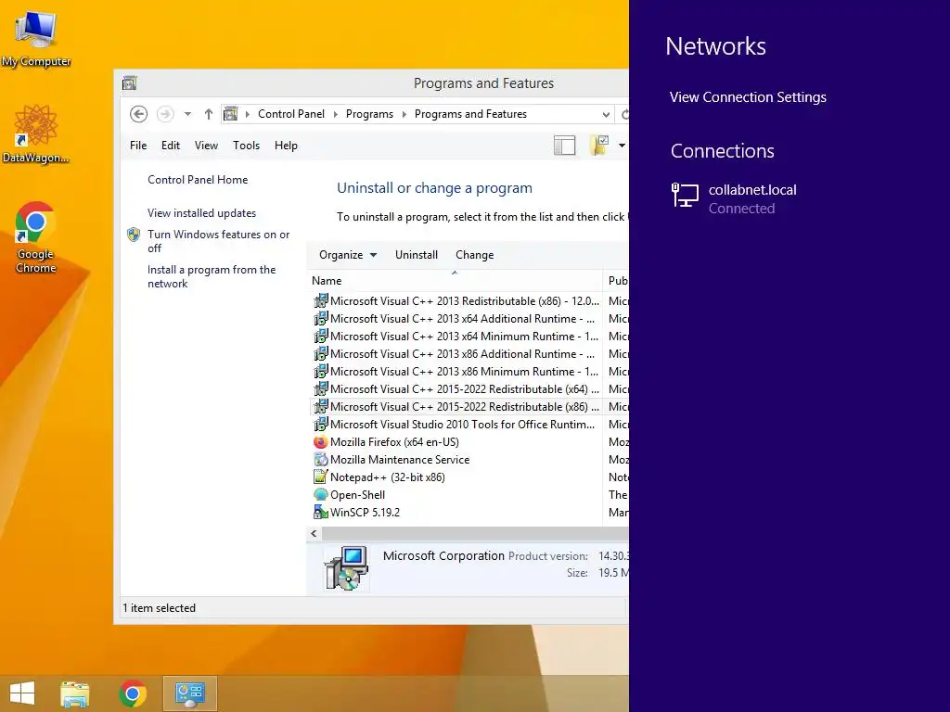950x712 pixels.
Task: Click Control Panel in the breadcrumb
Action: [290, 114]
